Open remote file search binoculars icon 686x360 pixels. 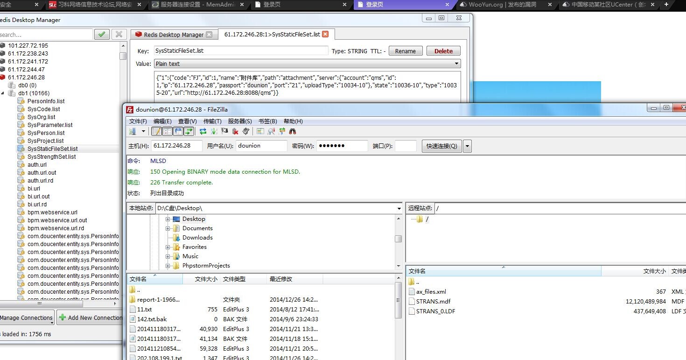click(x=293, y=131)
